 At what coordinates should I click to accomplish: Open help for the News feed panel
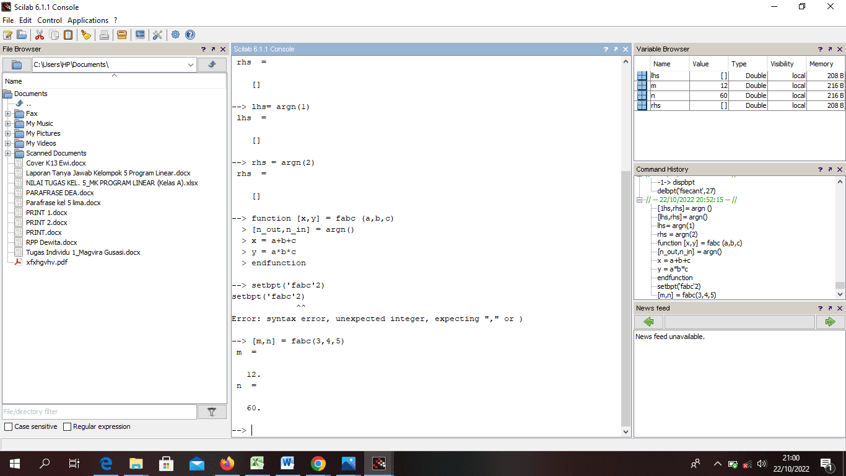(821, 308)
